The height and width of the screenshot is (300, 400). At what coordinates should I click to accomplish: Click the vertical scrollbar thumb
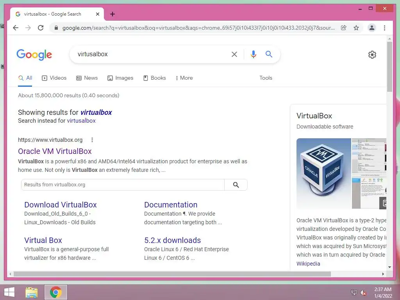tap(389, 66)
